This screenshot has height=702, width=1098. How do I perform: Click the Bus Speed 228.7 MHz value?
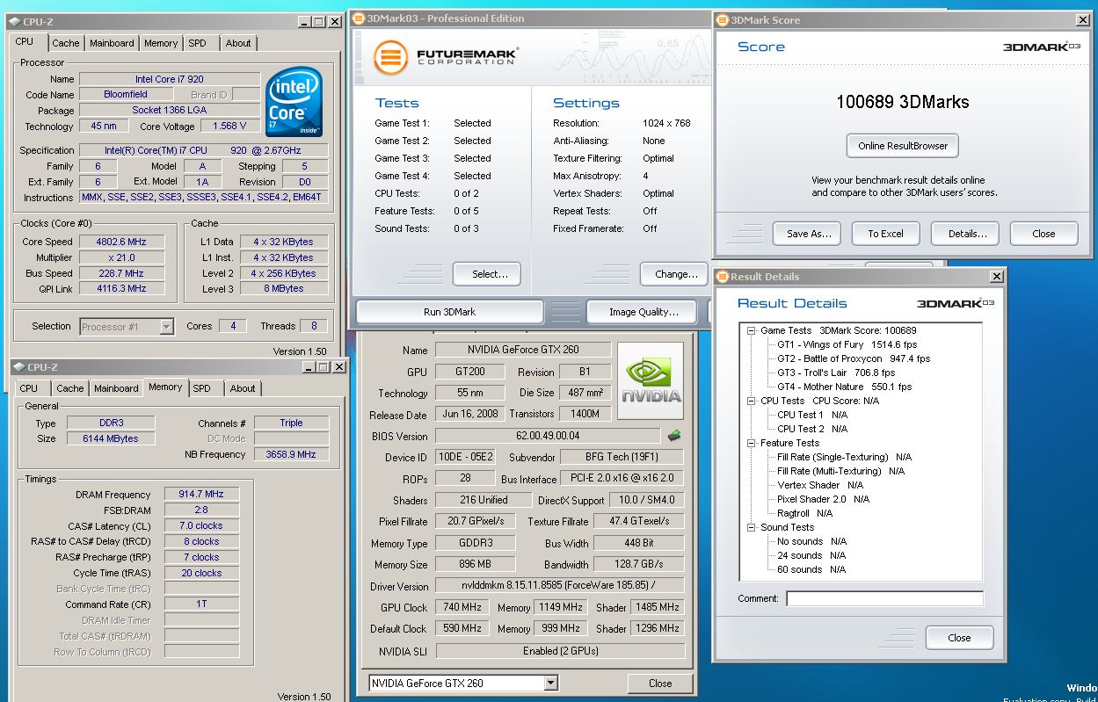point(121,273)
